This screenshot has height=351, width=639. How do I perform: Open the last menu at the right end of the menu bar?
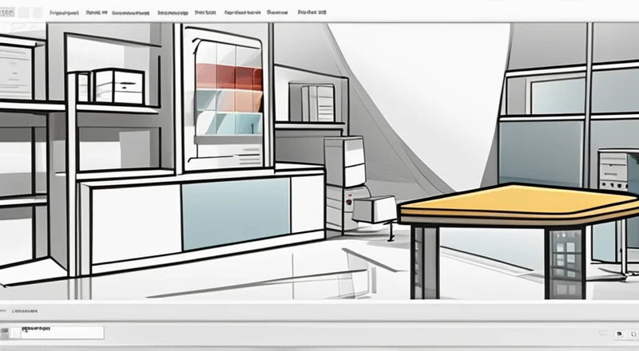[311, 14]
